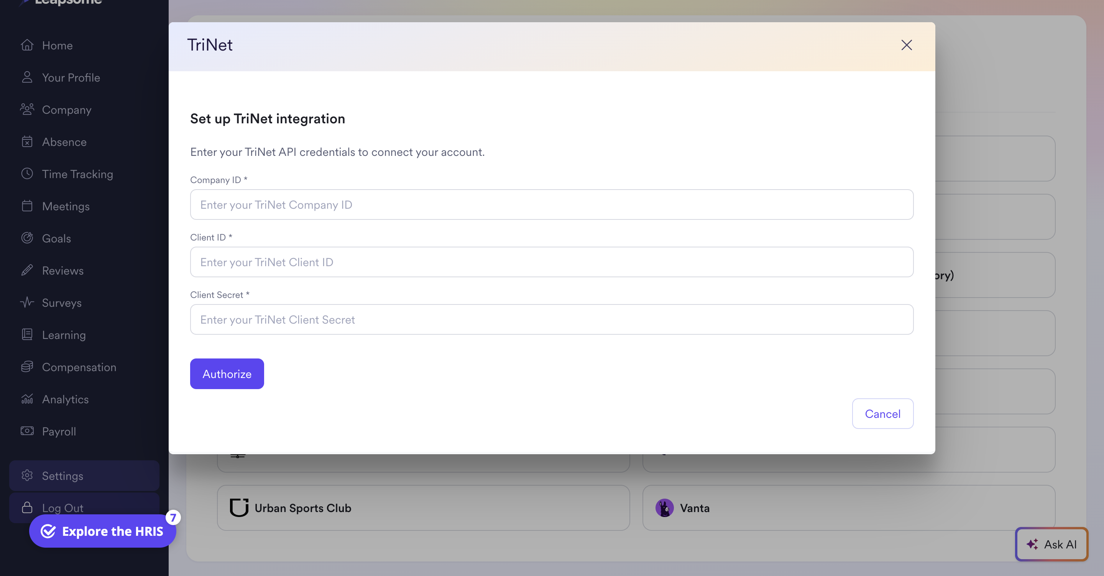This screenshot has width=1104, height=576.
Task: Click the Home icon in sidebar
Action: pos(27,45)
